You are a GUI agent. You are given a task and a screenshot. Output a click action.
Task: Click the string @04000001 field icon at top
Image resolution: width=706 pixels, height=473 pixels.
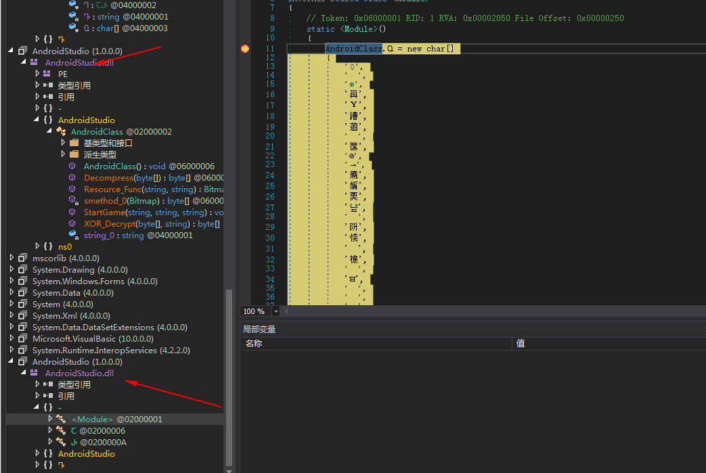coord(73,16)
